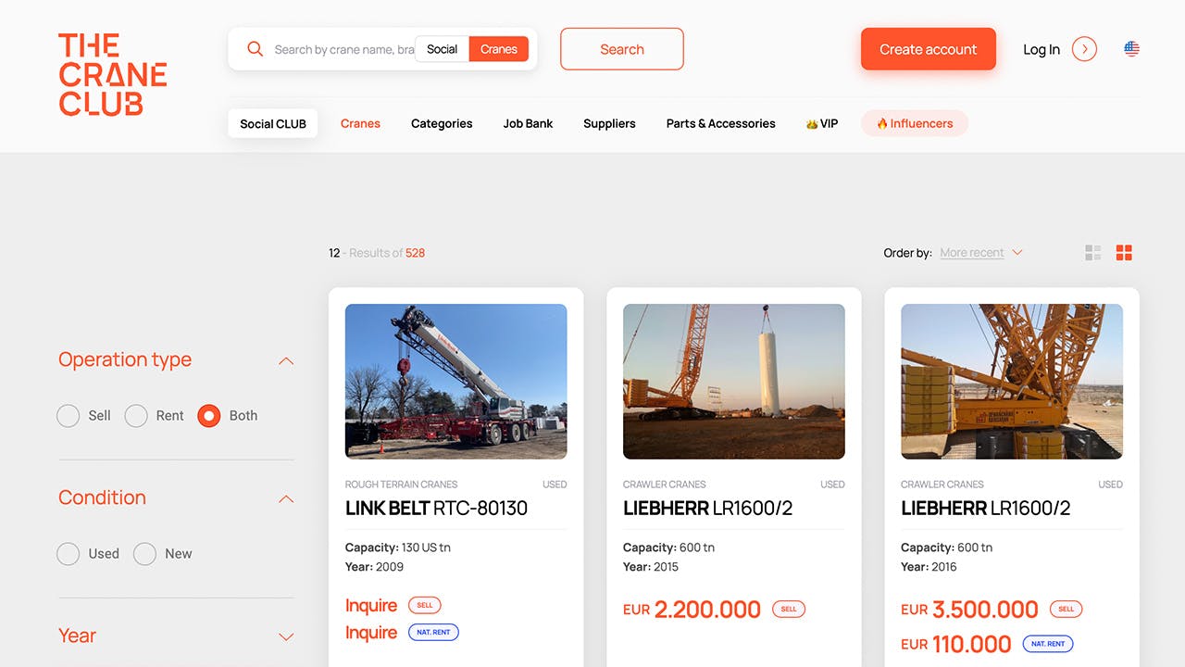
Task: Open the VIP navigation item
Action: pyautogui.click(x=822, y=123)
